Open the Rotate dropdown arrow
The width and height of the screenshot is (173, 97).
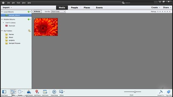(x=22, y=92)
